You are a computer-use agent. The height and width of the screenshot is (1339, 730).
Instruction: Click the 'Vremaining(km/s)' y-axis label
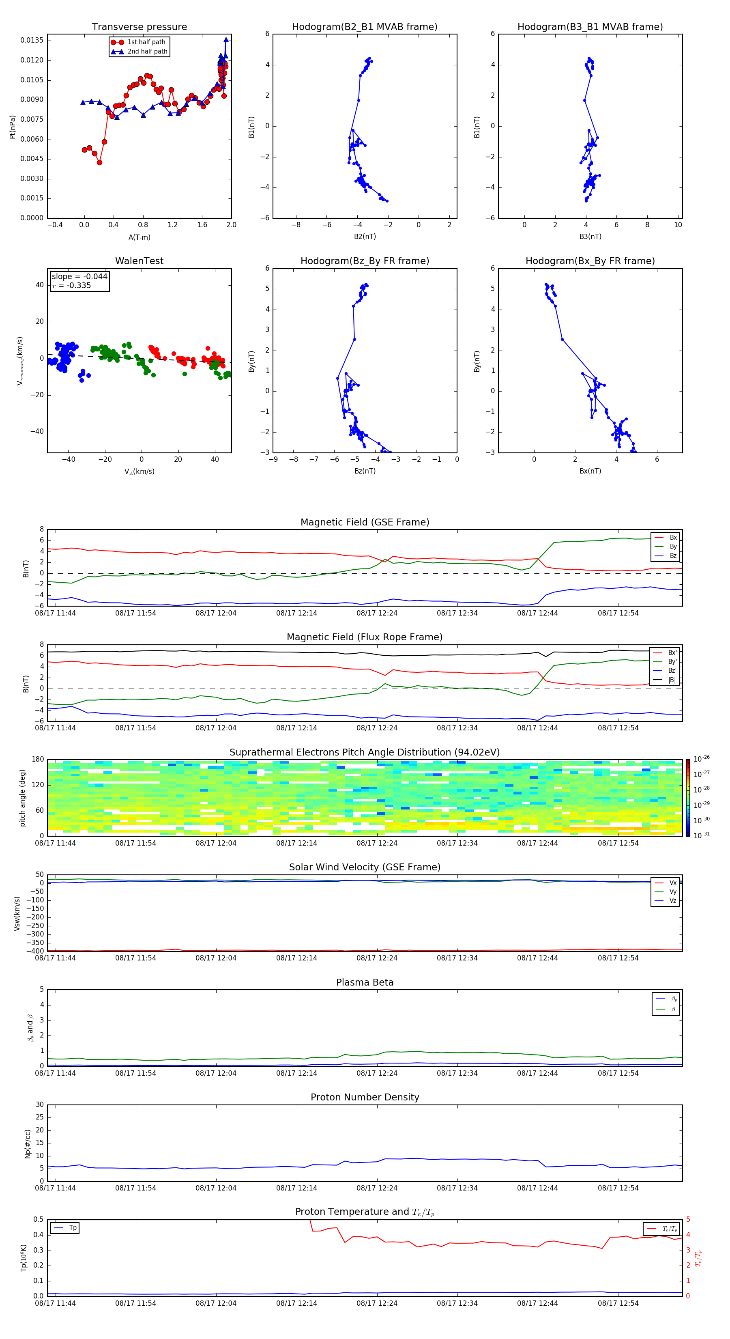(20, 361)
